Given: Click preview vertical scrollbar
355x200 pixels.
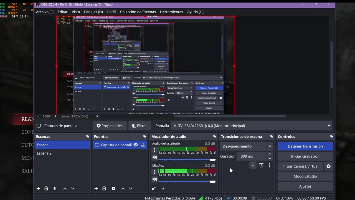Looking at the screenshot, I should click(x=332, y=65).
